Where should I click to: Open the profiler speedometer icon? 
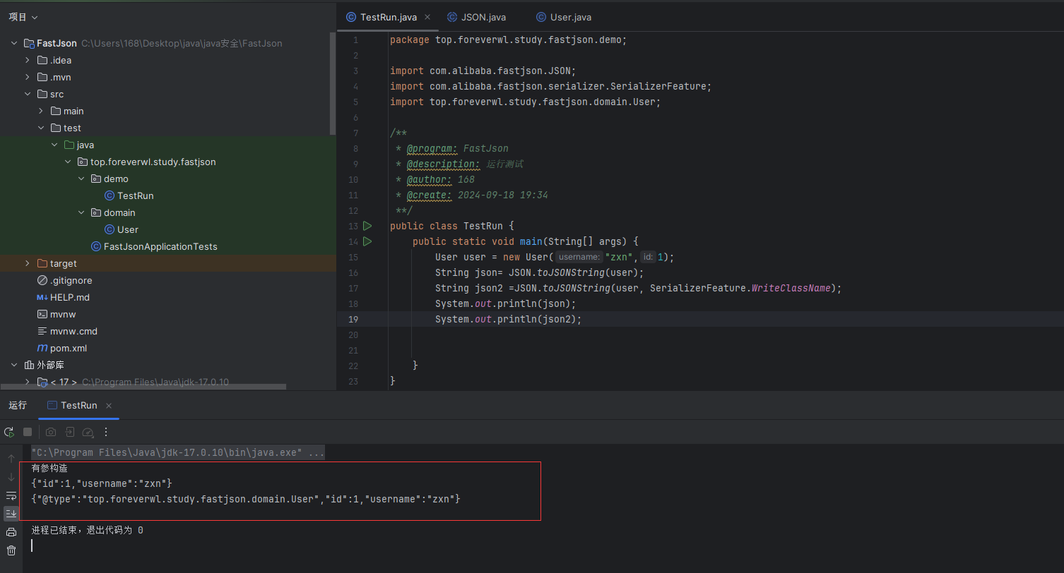point(88,432)
